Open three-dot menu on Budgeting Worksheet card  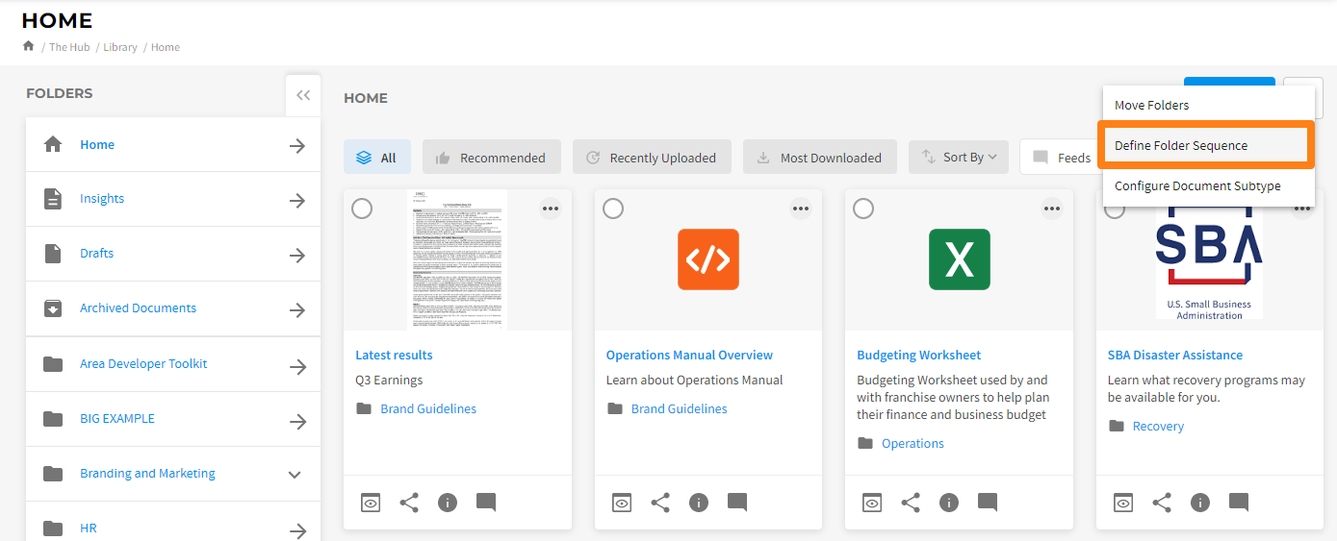pyautogui.click(x=1052, y=209)
